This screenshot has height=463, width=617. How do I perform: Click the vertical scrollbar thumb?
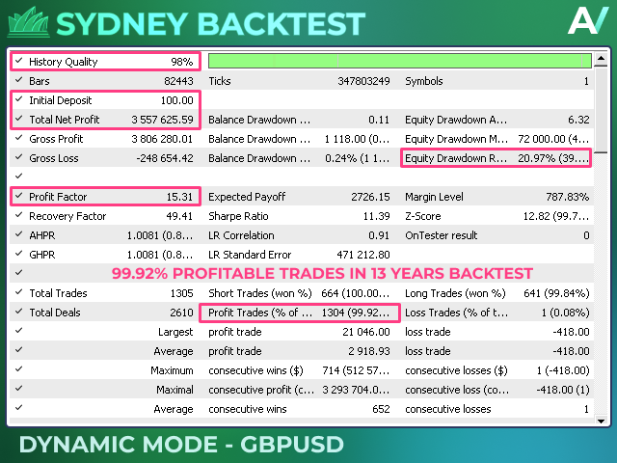(x=601, y=110)
